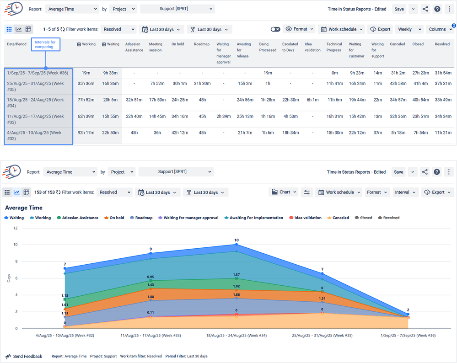Enable the crossed-out Closed legend series
457x363 pixels.
coord(363,218)
